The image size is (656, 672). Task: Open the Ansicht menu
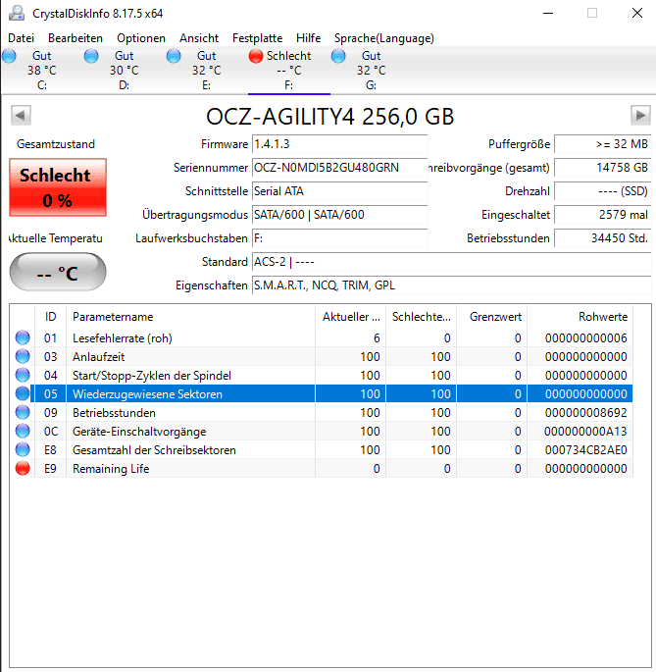pyautogui.click(x=199, y=38)
